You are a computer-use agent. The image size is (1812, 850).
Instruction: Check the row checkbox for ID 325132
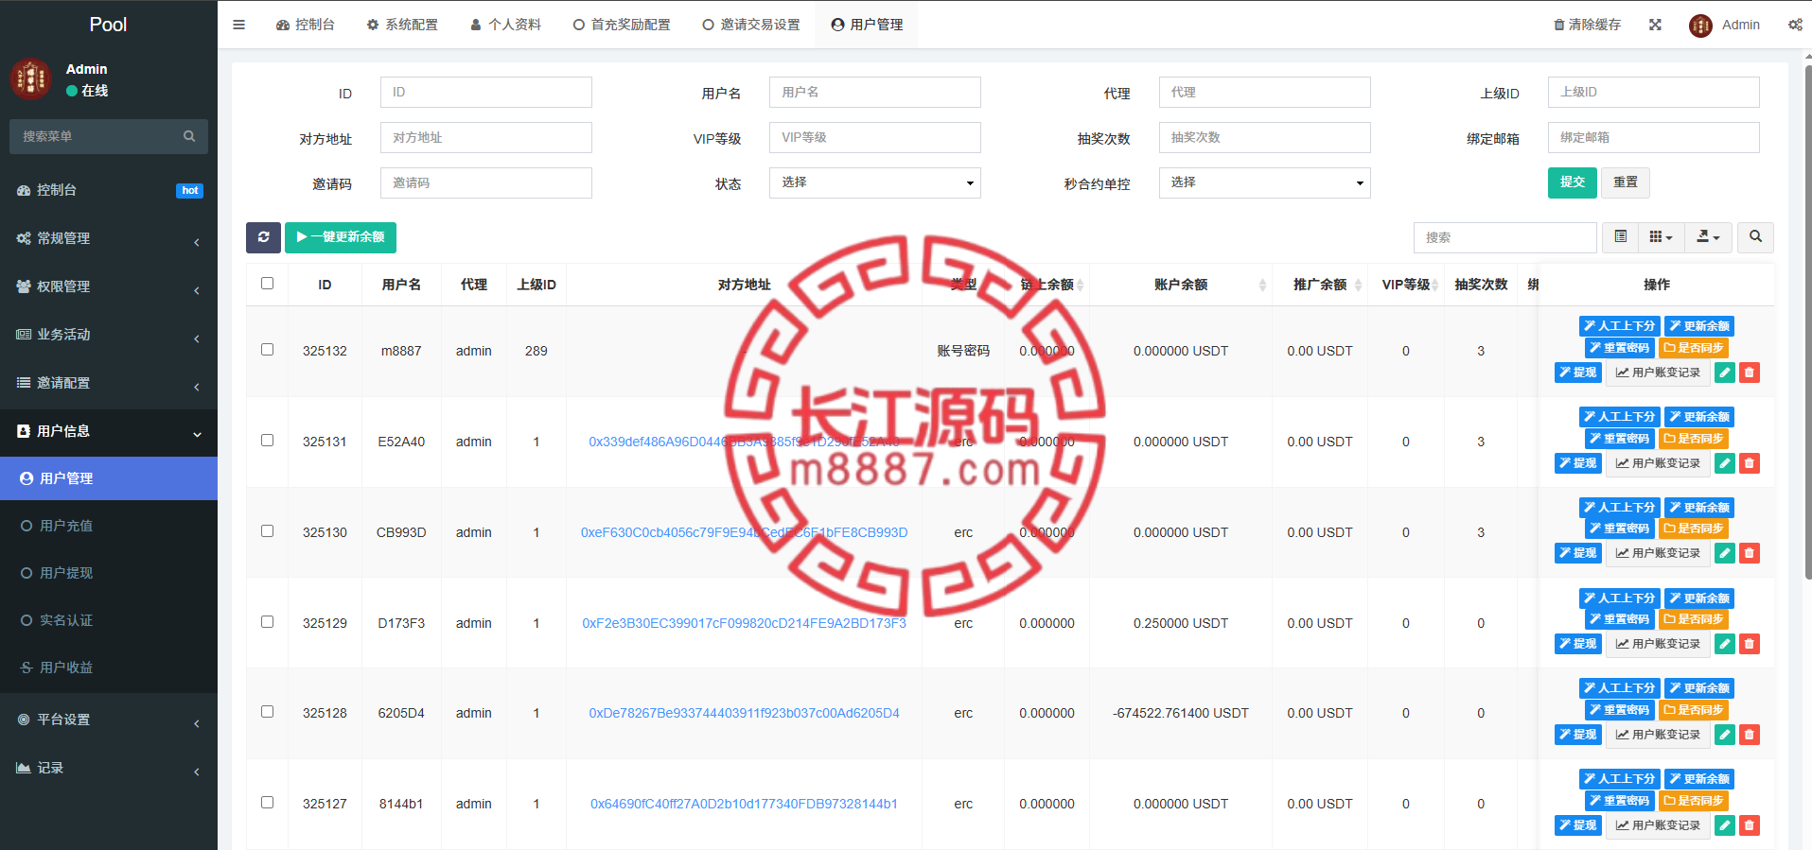268,350
